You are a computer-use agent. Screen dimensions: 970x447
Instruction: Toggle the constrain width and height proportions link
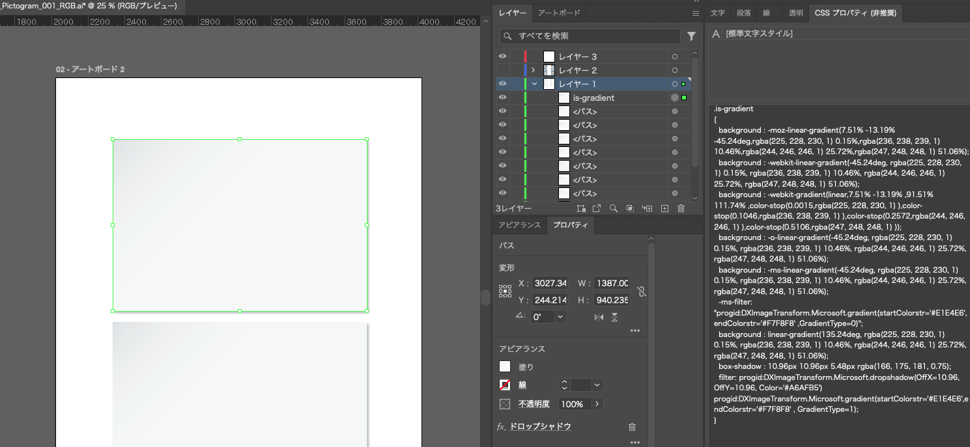(x=642, y=291)
